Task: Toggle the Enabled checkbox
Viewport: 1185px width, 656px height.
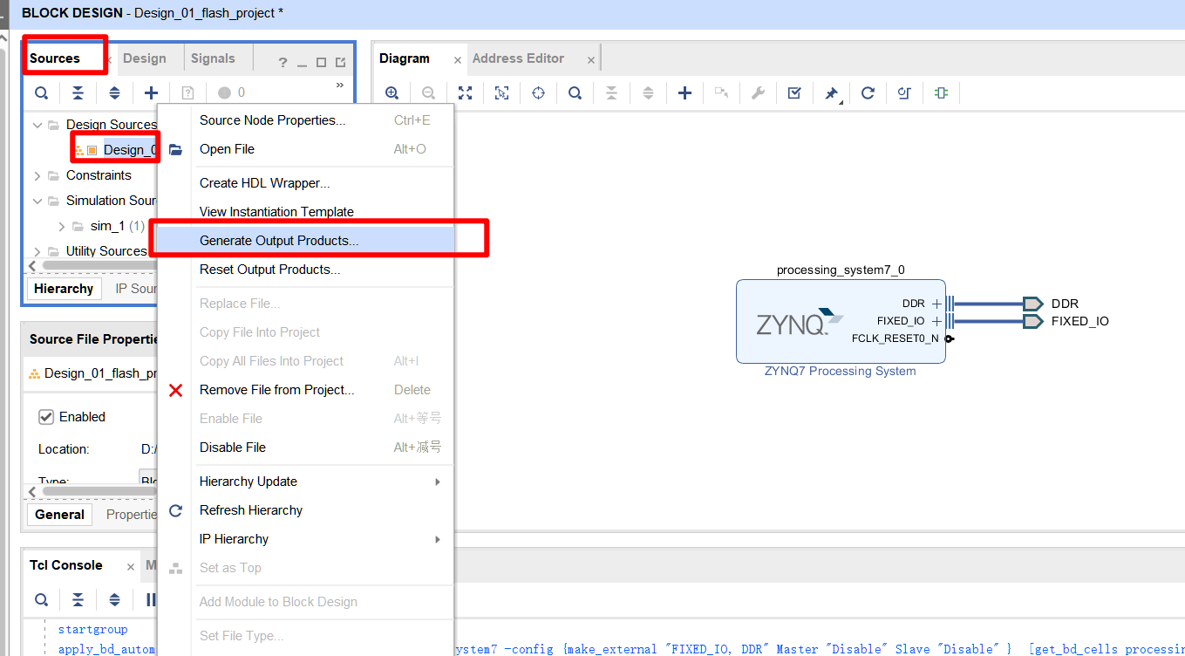Action: [47, 417]
